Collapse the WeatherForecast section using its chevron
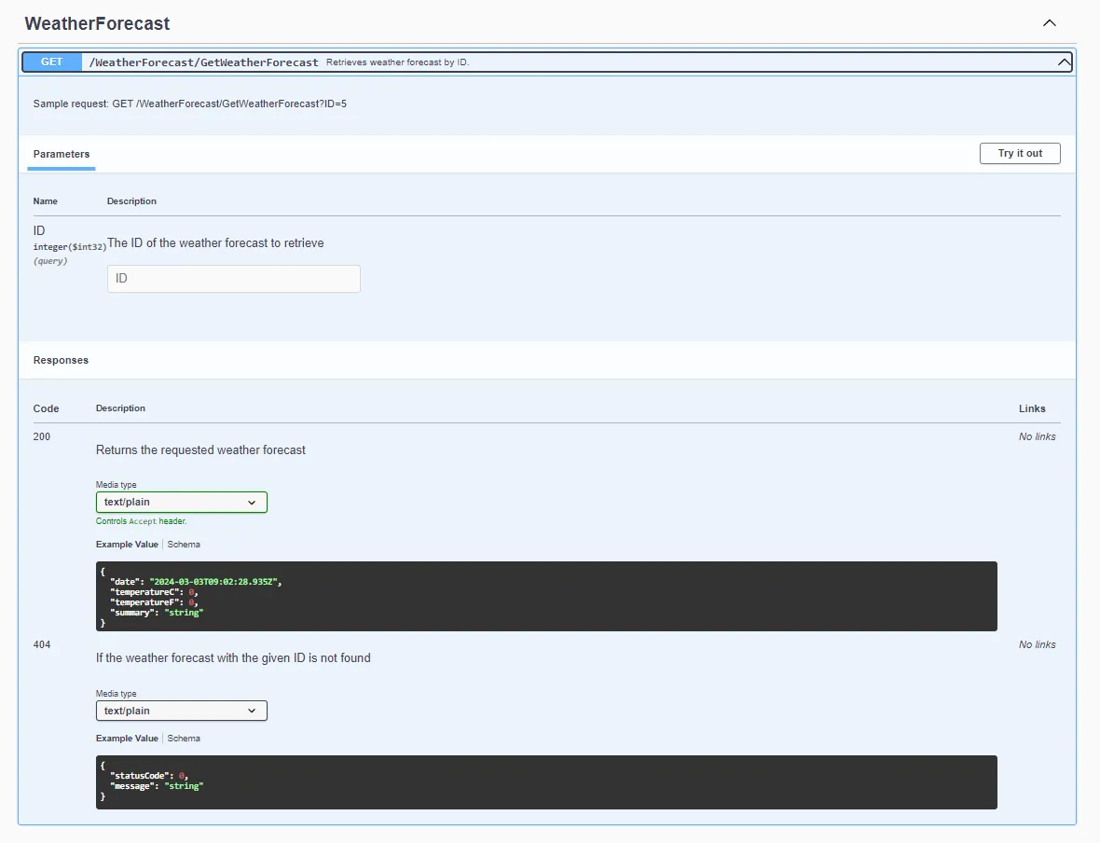The image size is (1100, 843). coord(1050,23)
